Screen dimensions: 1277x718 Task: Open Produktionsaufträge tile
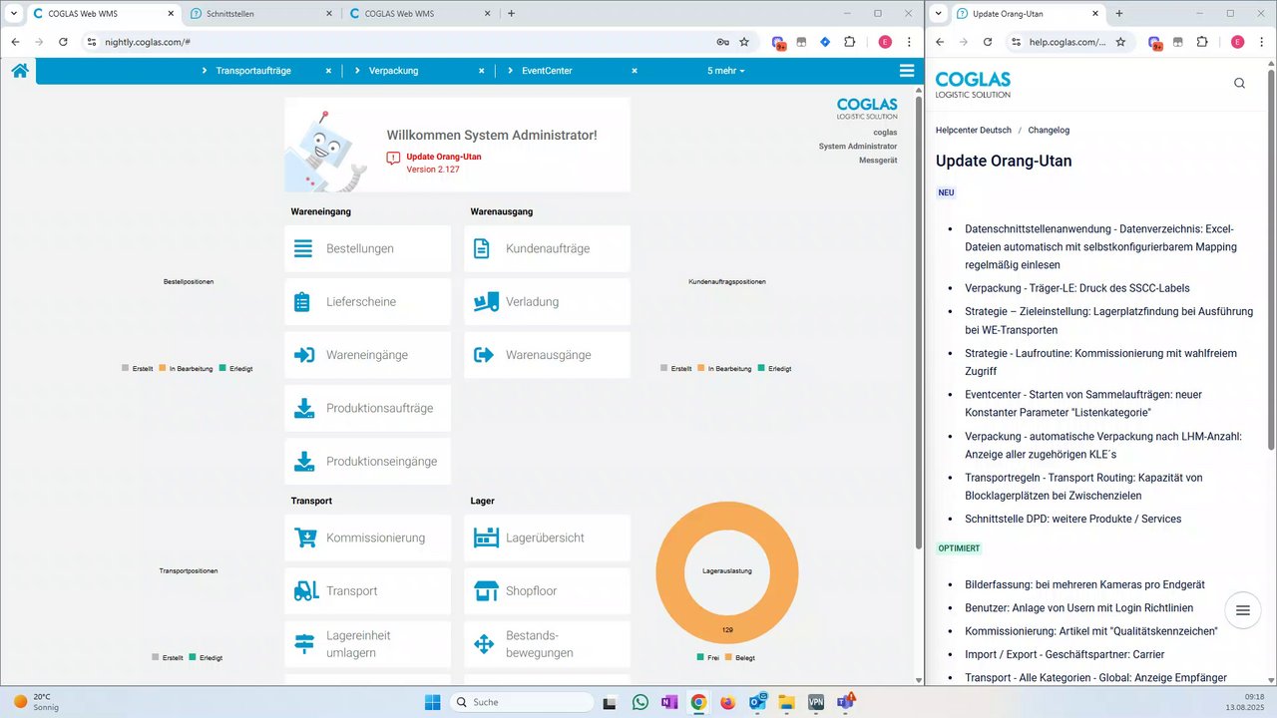pyautogui.click(x=367, y=408)
